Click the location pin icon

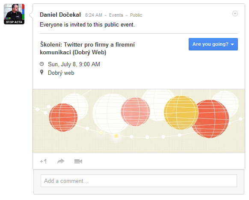click(41, 72)
